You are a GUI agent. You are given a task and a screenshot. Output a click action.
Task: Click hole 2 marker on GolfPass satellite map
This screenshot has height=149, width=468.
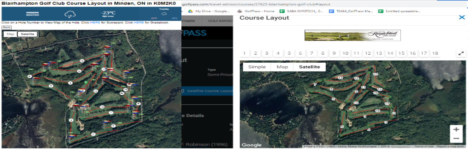click(x=394, y=113)
